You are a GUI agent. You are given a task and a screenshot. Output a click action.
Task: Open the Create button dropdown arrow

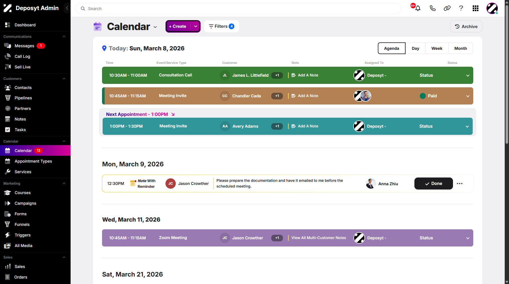pyautogui.click(x=196, y=26)
